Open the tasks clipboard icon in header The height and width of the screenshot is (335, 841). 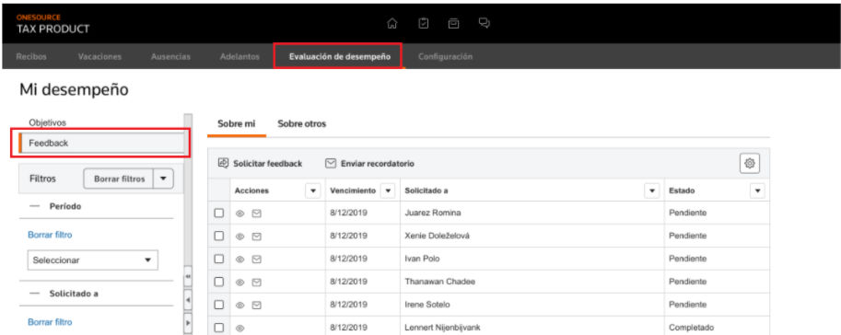pyautogui.click(x=423, y=24)
